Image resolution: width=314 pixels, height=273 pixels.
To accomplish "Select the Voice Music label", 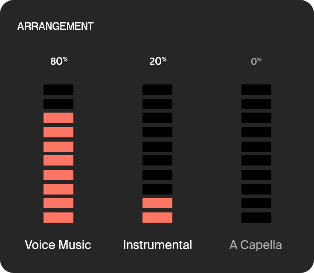I will click(x=58, y=245).
